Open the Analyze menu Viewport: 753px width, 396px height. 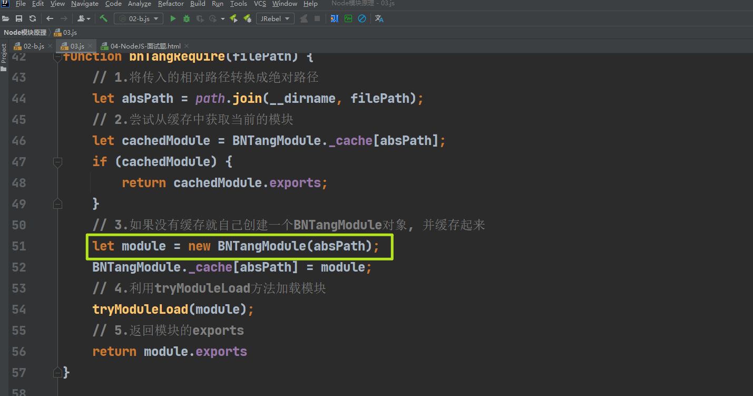pos(140,4)
